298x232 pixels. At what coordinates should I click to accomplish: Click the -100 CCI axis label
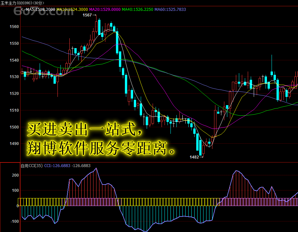pyautogui.click(x=15, y=221)
